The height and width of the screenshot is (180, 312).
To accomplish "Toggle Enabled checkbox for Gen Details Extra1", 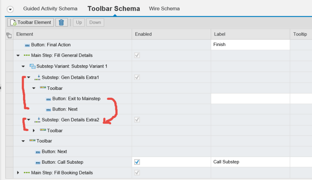I will click(137, 77).
